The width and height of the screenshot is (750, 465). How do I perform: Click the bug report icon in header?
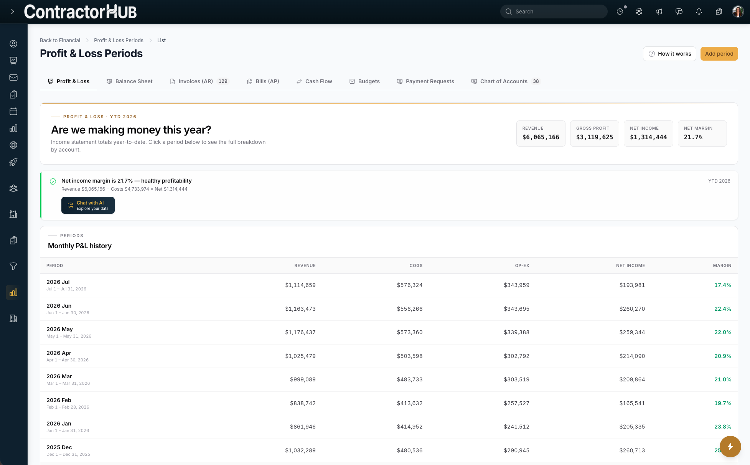639,12
